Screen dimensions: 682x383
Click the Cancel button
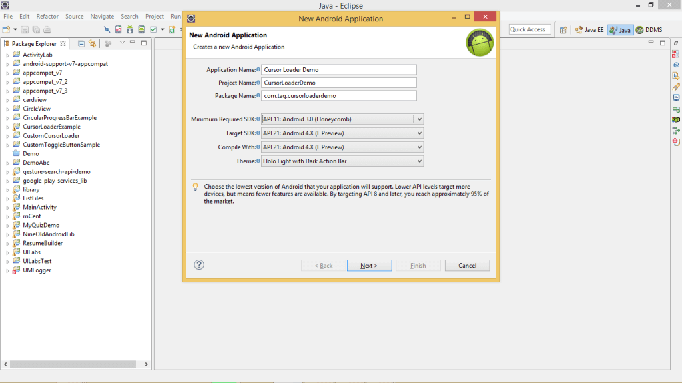[x=467, y=266]
